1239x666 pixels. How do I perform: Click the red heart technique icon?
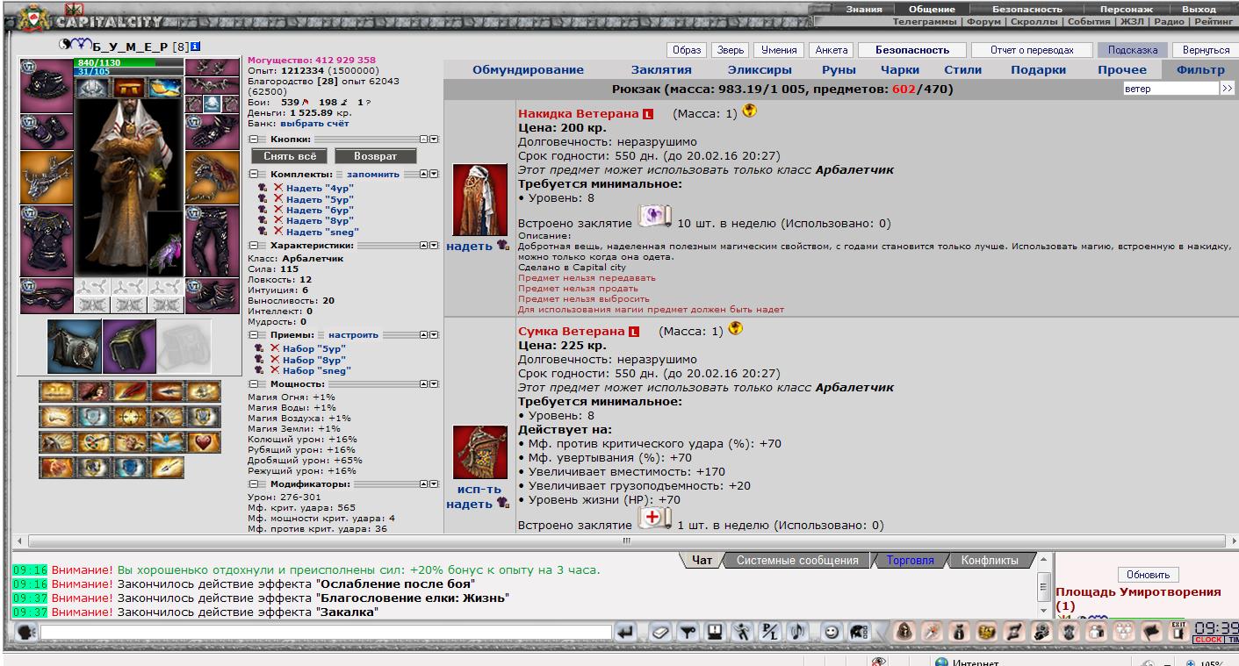click(x=203, y=442)
